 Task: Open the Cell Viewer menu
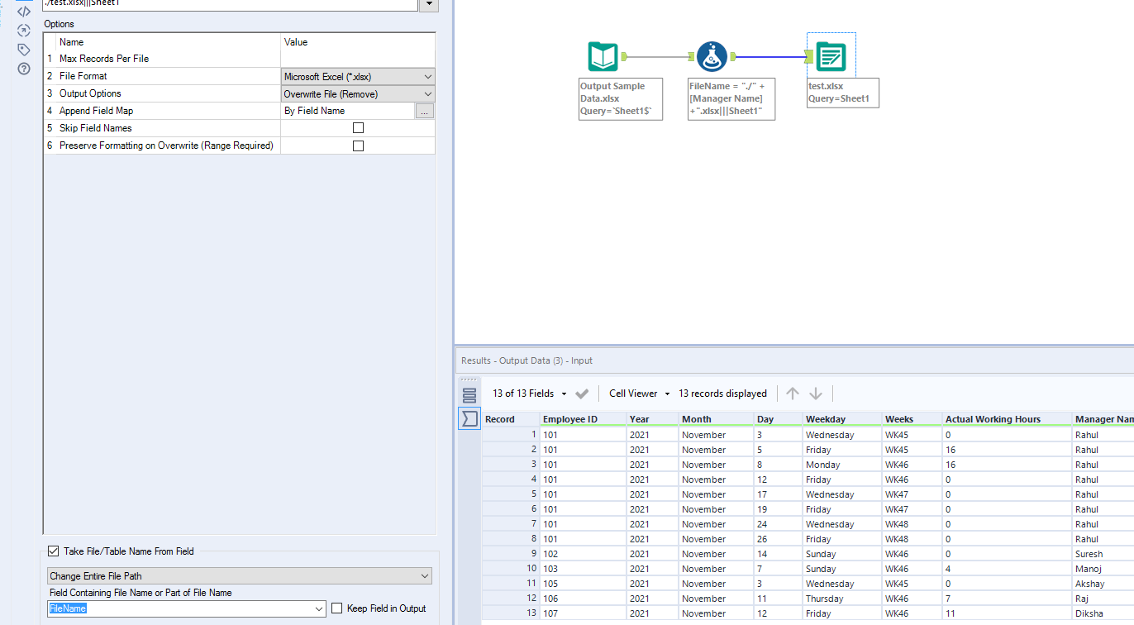639,394
